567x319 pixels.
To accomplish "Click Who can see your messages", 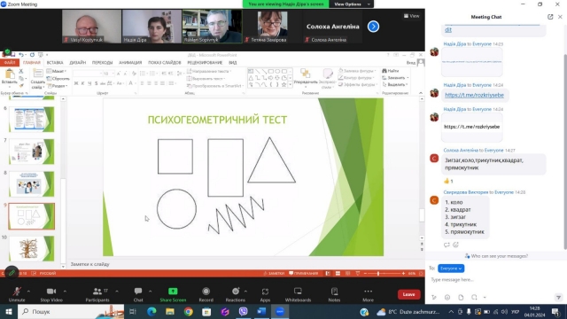I will click(x=496, y=256).
